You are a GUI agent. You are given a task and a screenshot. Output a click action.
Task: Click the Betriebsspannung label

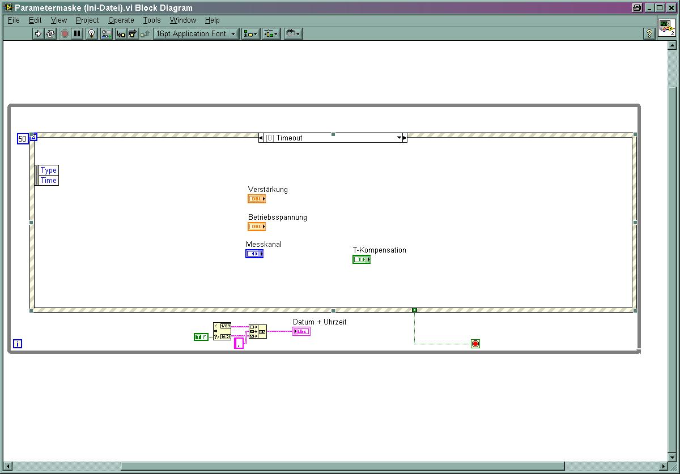point(278,217)
